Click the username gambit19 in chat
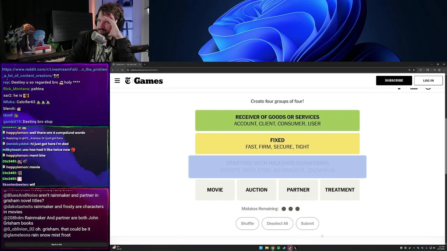447x251 pixels. (x=12, y=122)
